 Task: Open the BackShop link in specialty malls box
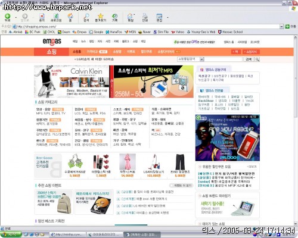206,101
